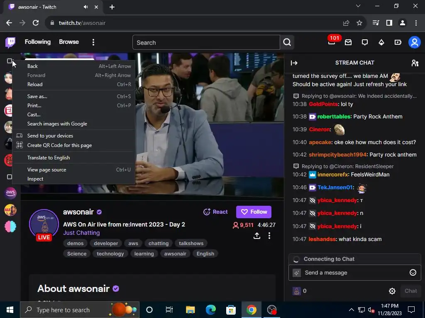Open the notifications inbox icon
425x318 pixels.
(x=348, y=42)
